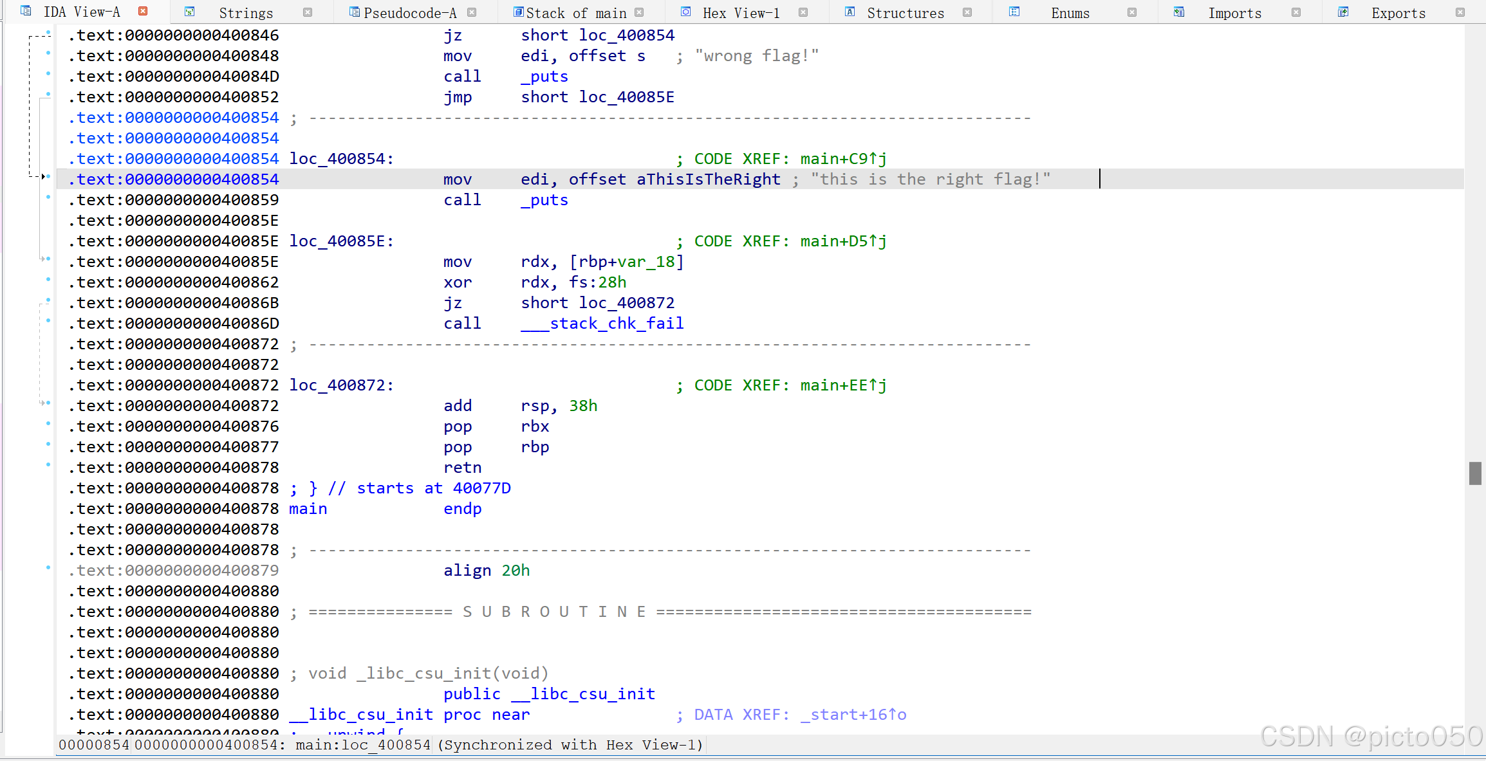Click the Hex View-1 tab icon
Screen dimensions: 1486x761
(x=685, y=11)
